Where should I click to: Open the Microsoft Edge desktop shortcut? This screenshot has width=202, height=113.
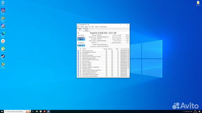point(3,34)
